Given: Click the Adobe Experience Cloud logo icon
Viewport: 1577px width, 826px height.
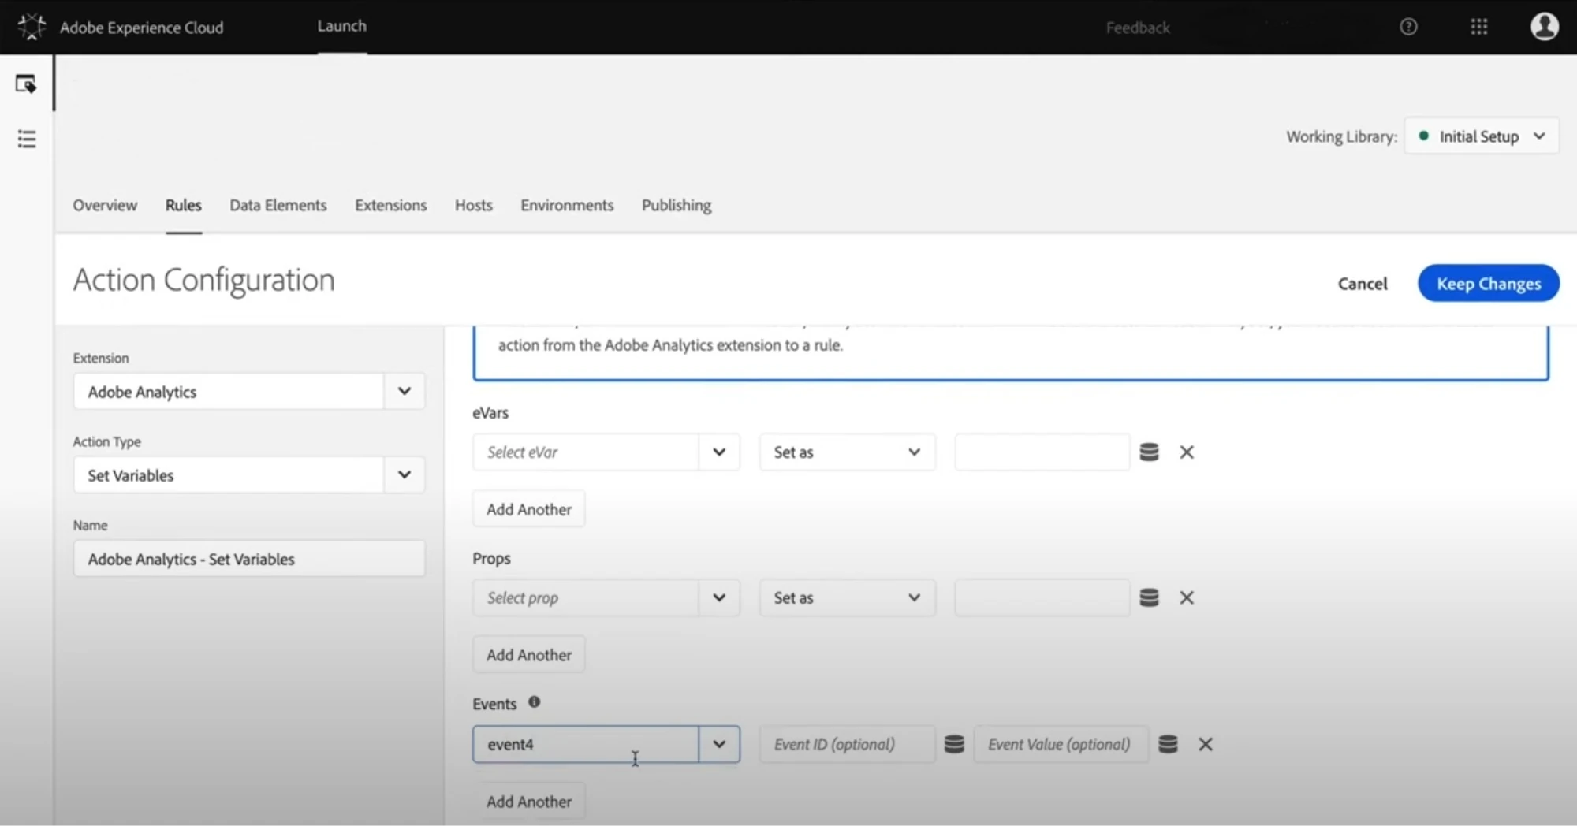Looking at the screenshot, I should [32, 27].
